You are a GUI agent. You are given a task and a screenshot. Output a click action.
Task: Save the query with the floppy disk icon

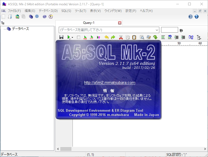[61, 37]
